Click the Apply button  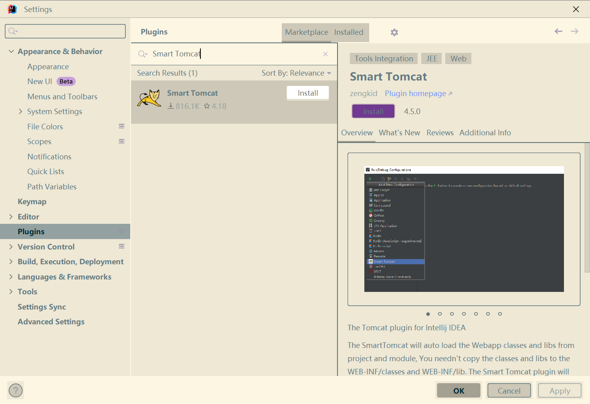coord(560,391)
